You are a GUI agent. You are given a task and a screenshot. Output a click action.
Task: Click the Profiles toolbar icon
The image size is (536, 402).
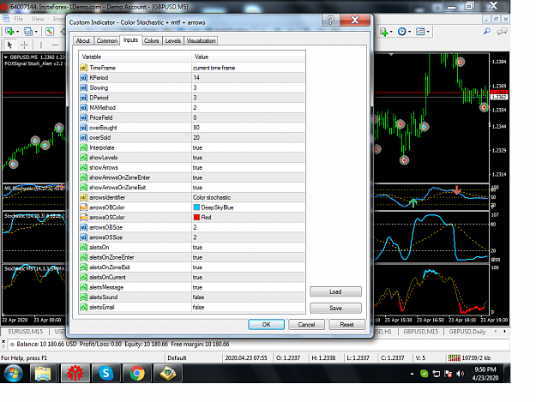point(28,32)
